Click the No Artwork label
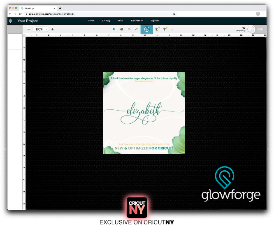The width and height of the screenshot is (274, 227). [241, 29]
